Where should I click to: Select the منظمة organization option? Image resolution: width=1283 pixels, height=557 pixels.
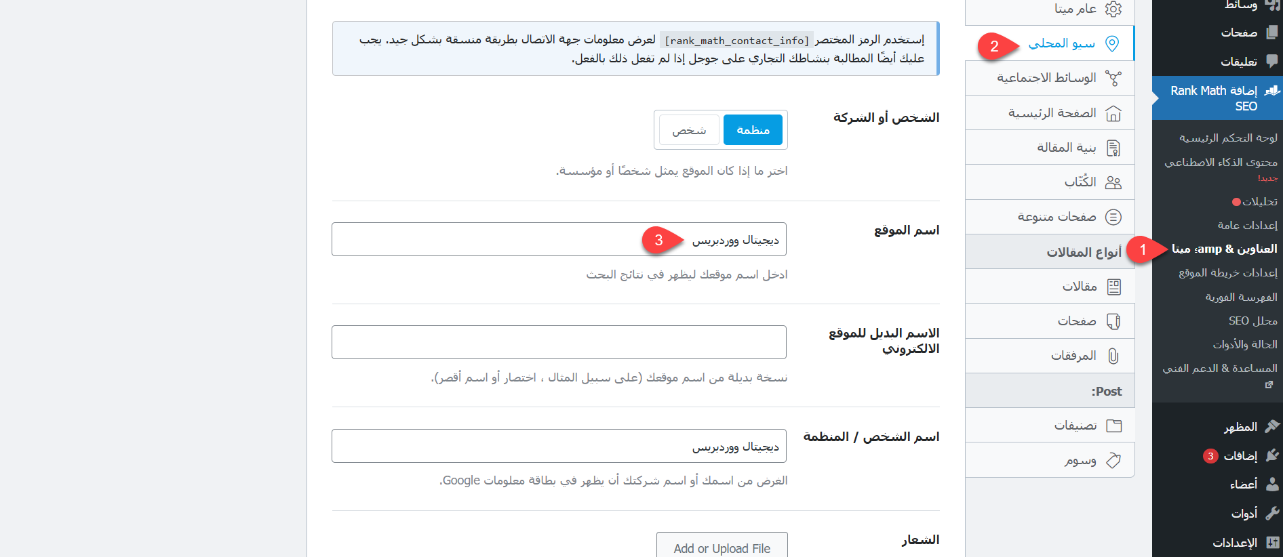point(753,129)
